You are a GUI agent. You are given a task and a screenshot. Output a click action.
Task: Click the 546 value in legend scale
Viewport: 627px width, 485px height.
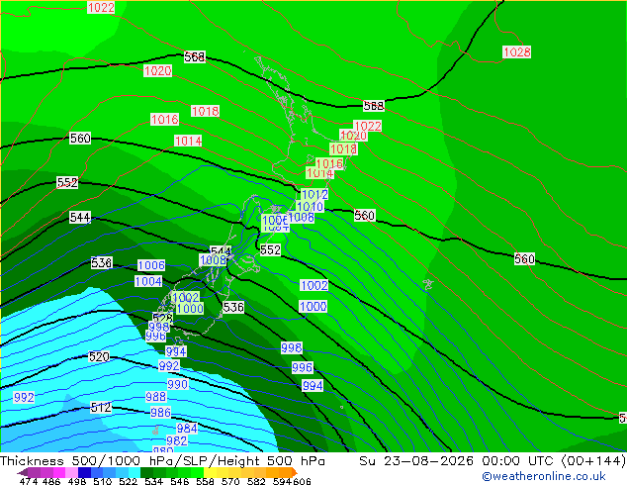180,481
